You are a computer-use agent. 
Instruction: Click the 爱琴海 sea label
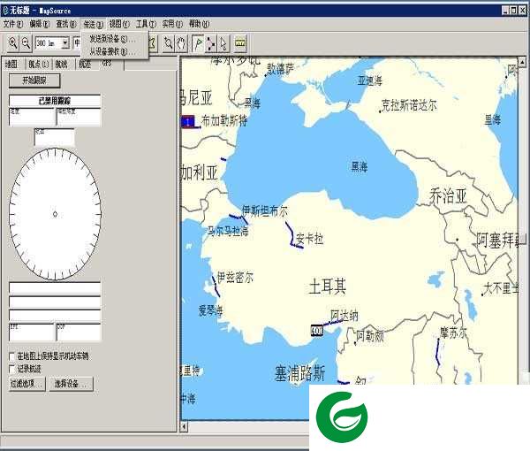(210, 310)
